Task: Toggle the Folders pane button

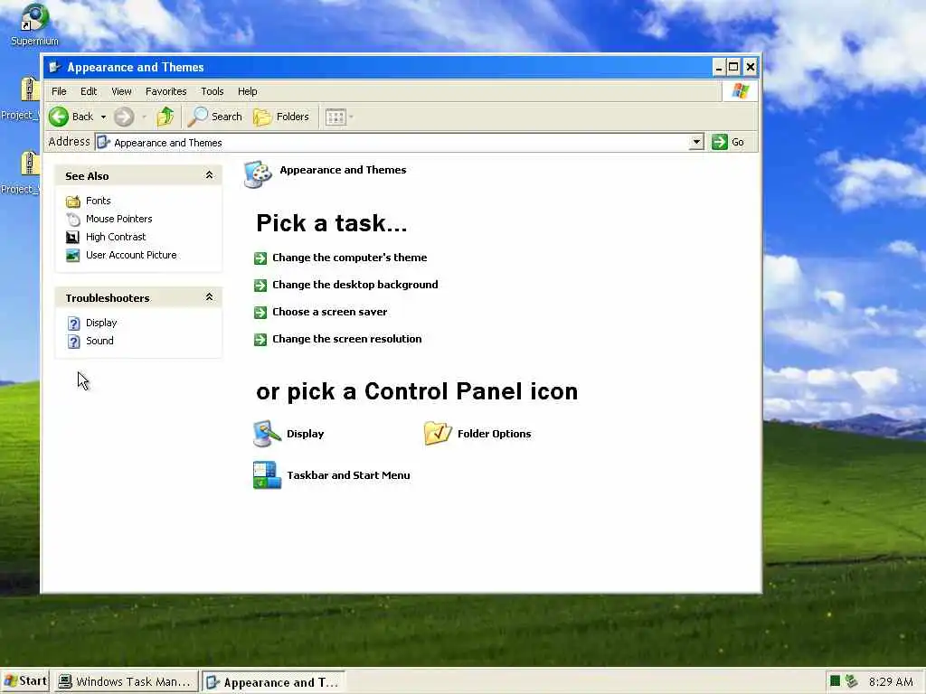Action: 281,117
